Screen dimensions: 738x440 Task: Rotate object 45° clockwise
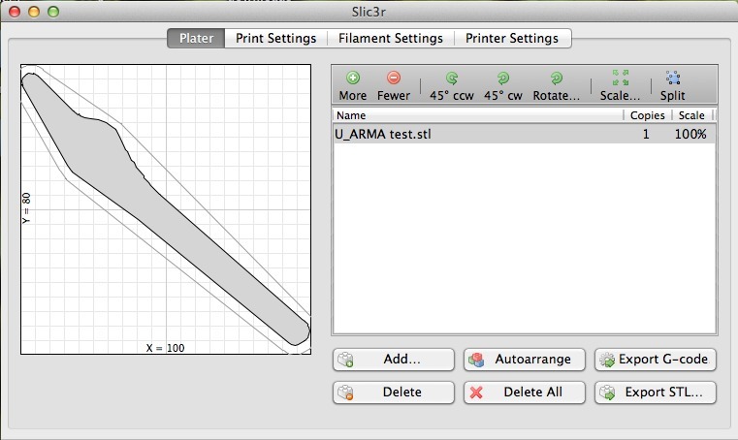click(x=503, y=84)
